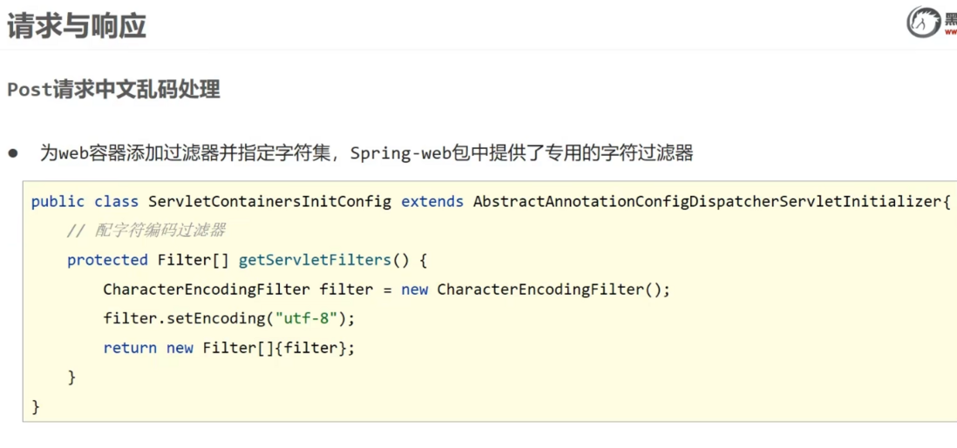Click the CharacterEncodingFilter type before variable filter
This screenshot has width=957, height=448.
(x=207, y=290)
